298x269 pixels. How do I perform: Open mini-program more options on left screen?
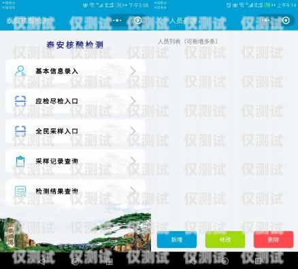(x=117, y=20)
